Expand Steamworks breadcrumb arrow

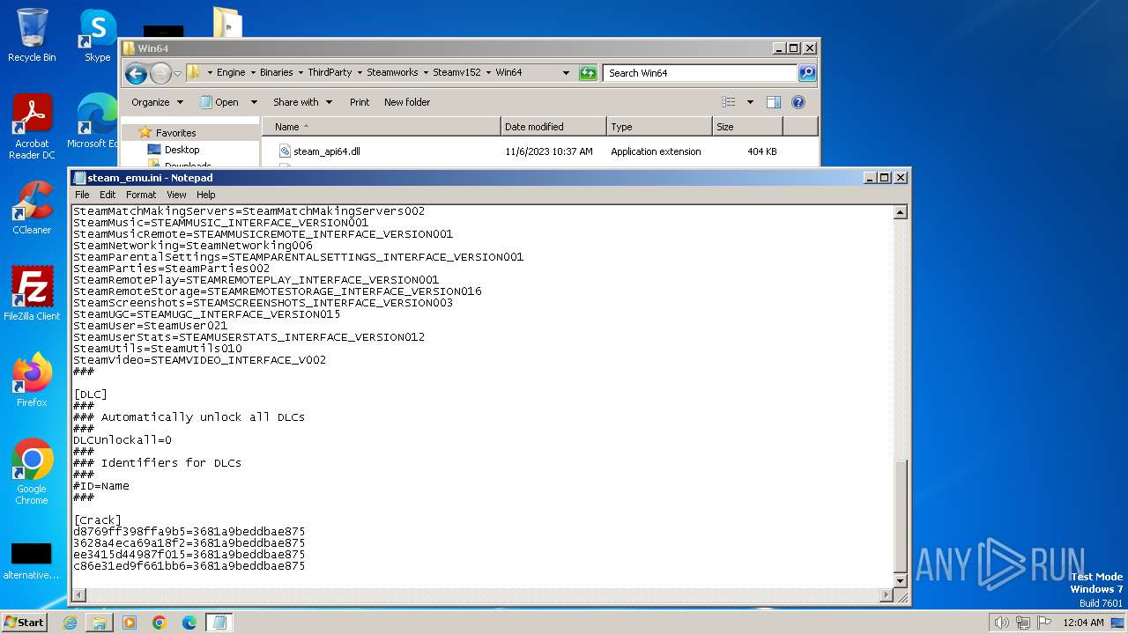pyautogui.click(x=426, y=73)
